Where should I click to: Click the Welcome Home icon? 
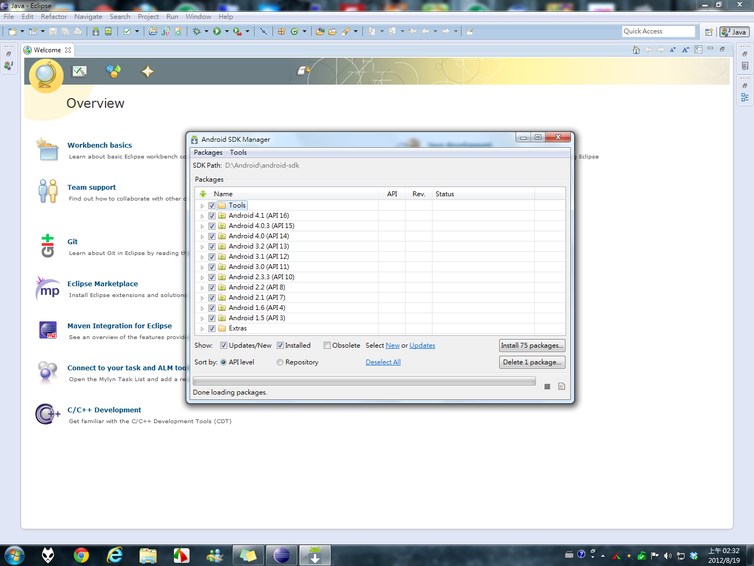click(636, 50)
